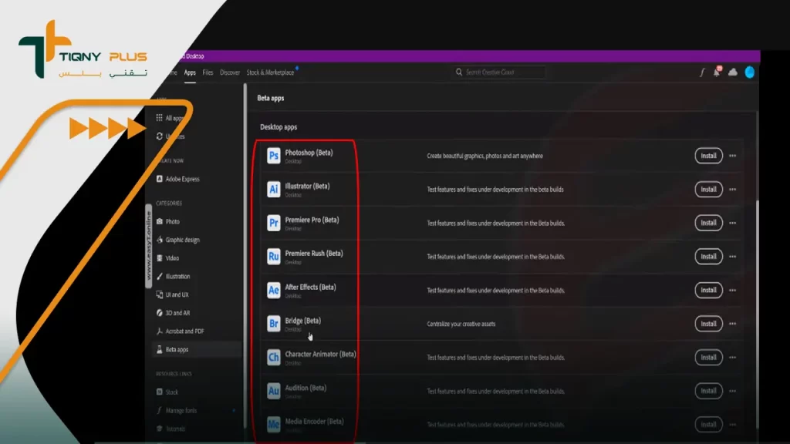
Task: Go to the Stock & Marketplace tab
Action: [269, 72]
